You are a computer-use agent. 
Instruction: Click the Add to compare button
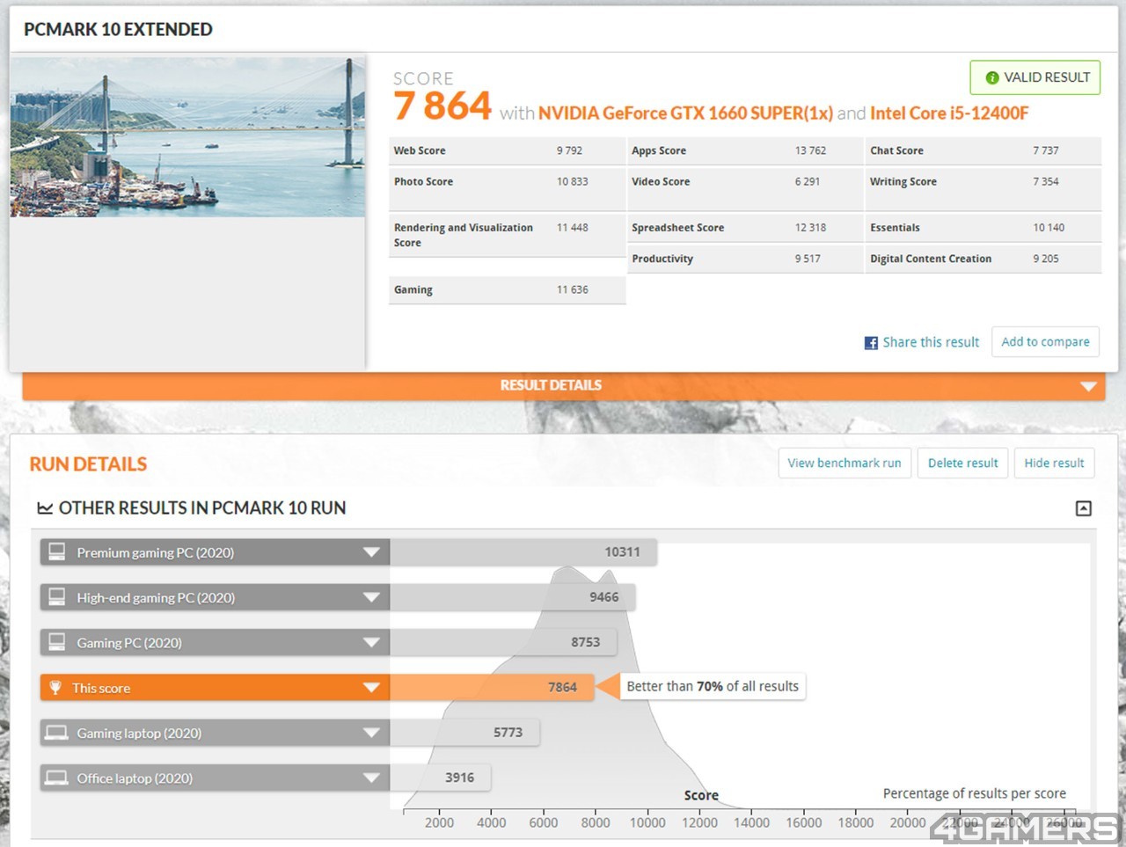(x=1045, y=341)
